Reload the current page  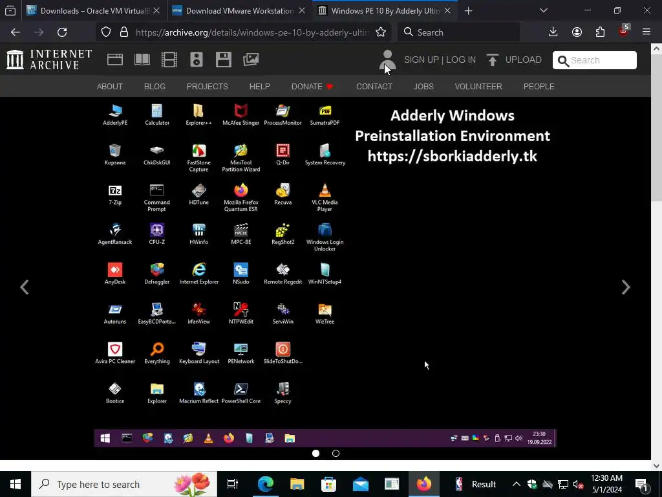(x=62, y=32)
